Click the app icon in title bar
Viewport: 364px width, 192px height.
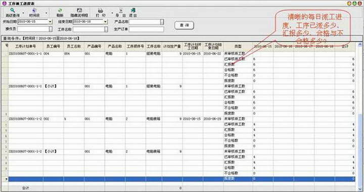(4, 3)
